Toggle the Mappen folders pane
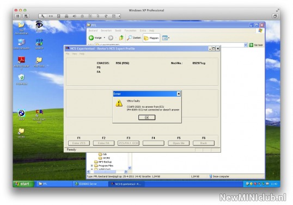293x205 pixels. pos(151,38)
